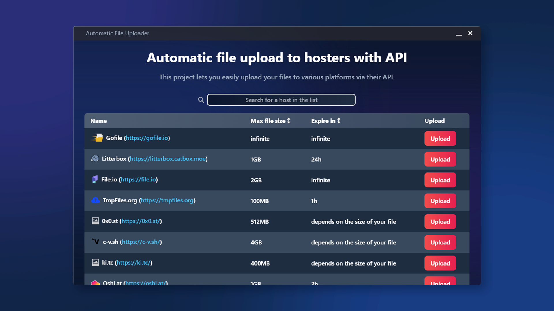The image size is (554, 311).
Task: Open the https://gofile.io link
Action: point(147,138)
